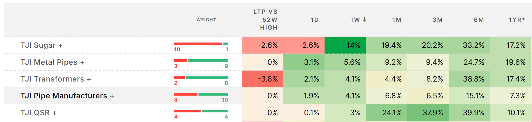The height and width of the screenshot is (122, 532).
Task: Sort by 1D column header
Action: point(315,20)
